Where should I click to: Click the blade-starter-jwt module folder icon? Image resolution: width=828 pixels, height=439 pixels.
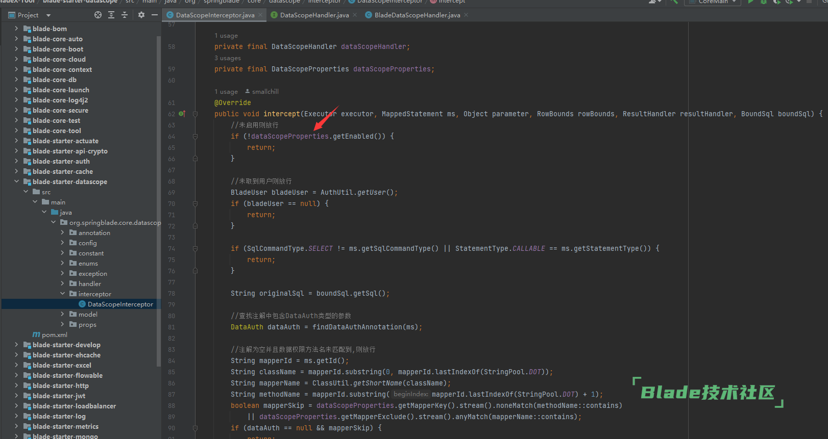[27, 396]
